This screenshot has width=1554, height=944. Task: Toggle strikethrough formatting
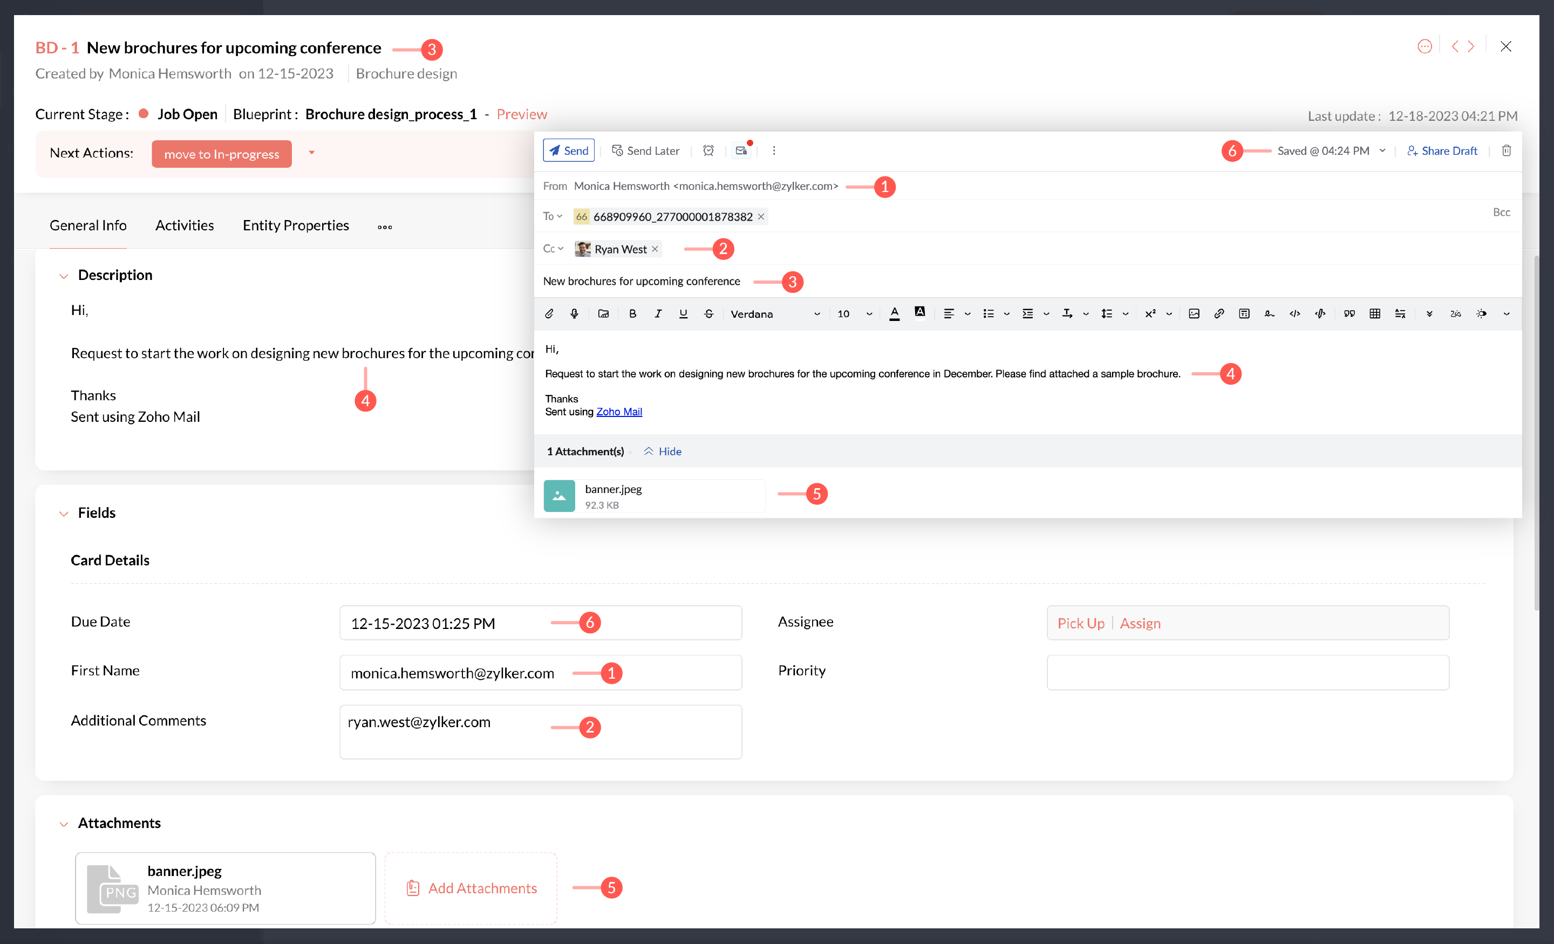point(708,313)
